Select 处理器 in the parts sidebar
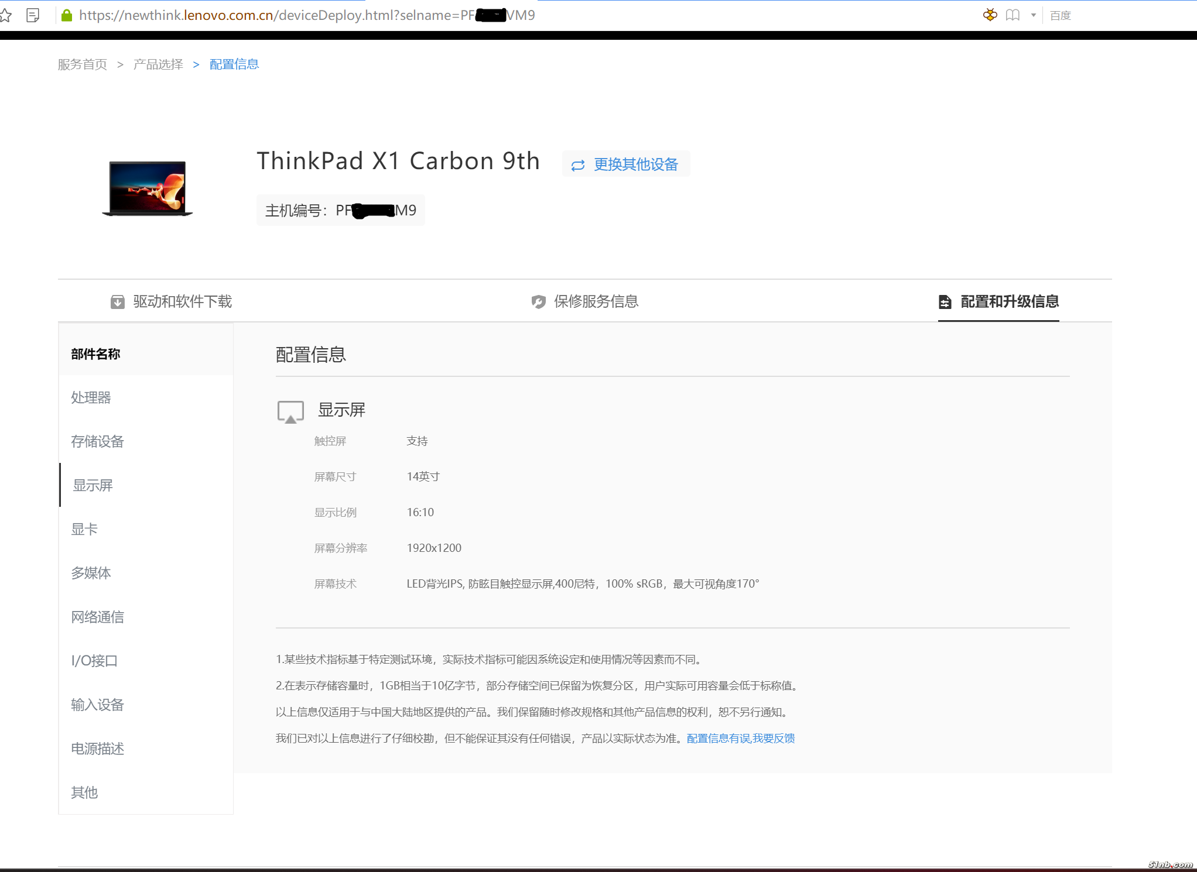The width and height of the screenshot is (1197, 872). click(x=146, y=397)
